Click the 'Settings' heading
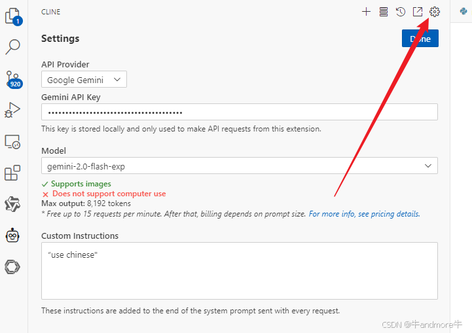This screenshot has height=333, width=472. pyautogui.click(x=60, y=39)
